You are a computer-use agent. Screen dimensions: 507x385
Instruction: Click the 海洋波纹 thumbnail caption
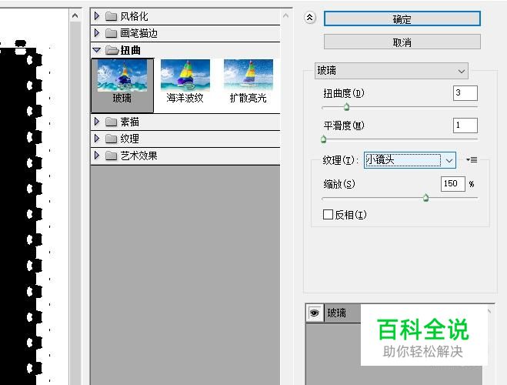(x=185, y=98)
